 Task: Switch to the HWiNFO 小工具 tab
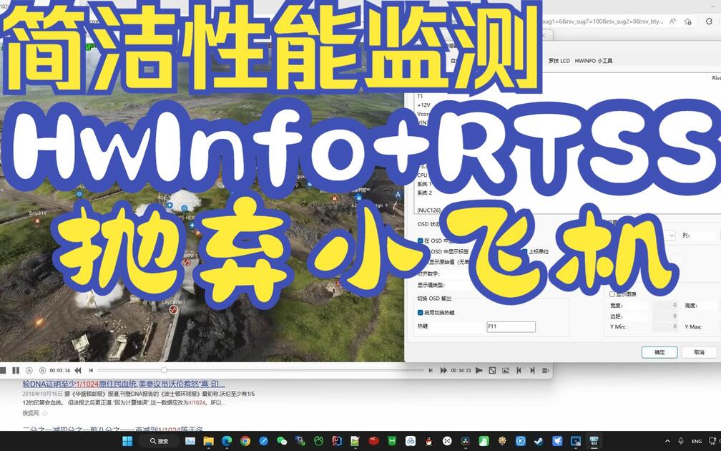pyautogui.click(x=593, y=61)
